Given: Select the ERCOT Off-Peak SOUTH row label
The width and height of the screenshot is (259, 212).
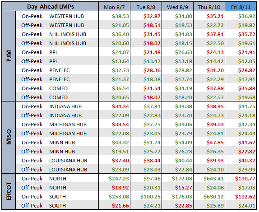Looking at the screenshot, I should 44,206.
